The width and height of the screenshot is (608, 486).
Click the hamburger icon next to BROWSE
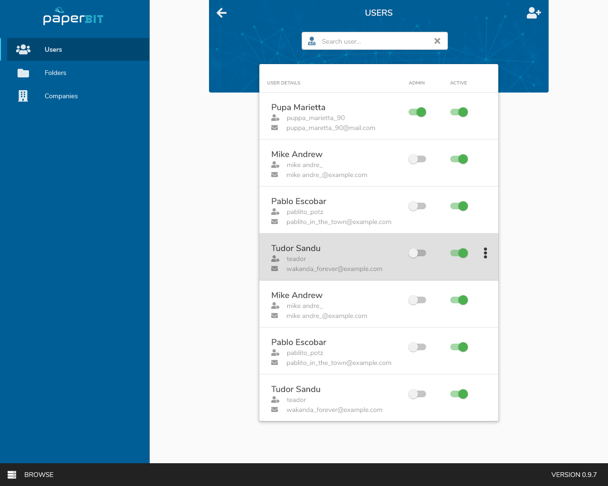point(10,474)
